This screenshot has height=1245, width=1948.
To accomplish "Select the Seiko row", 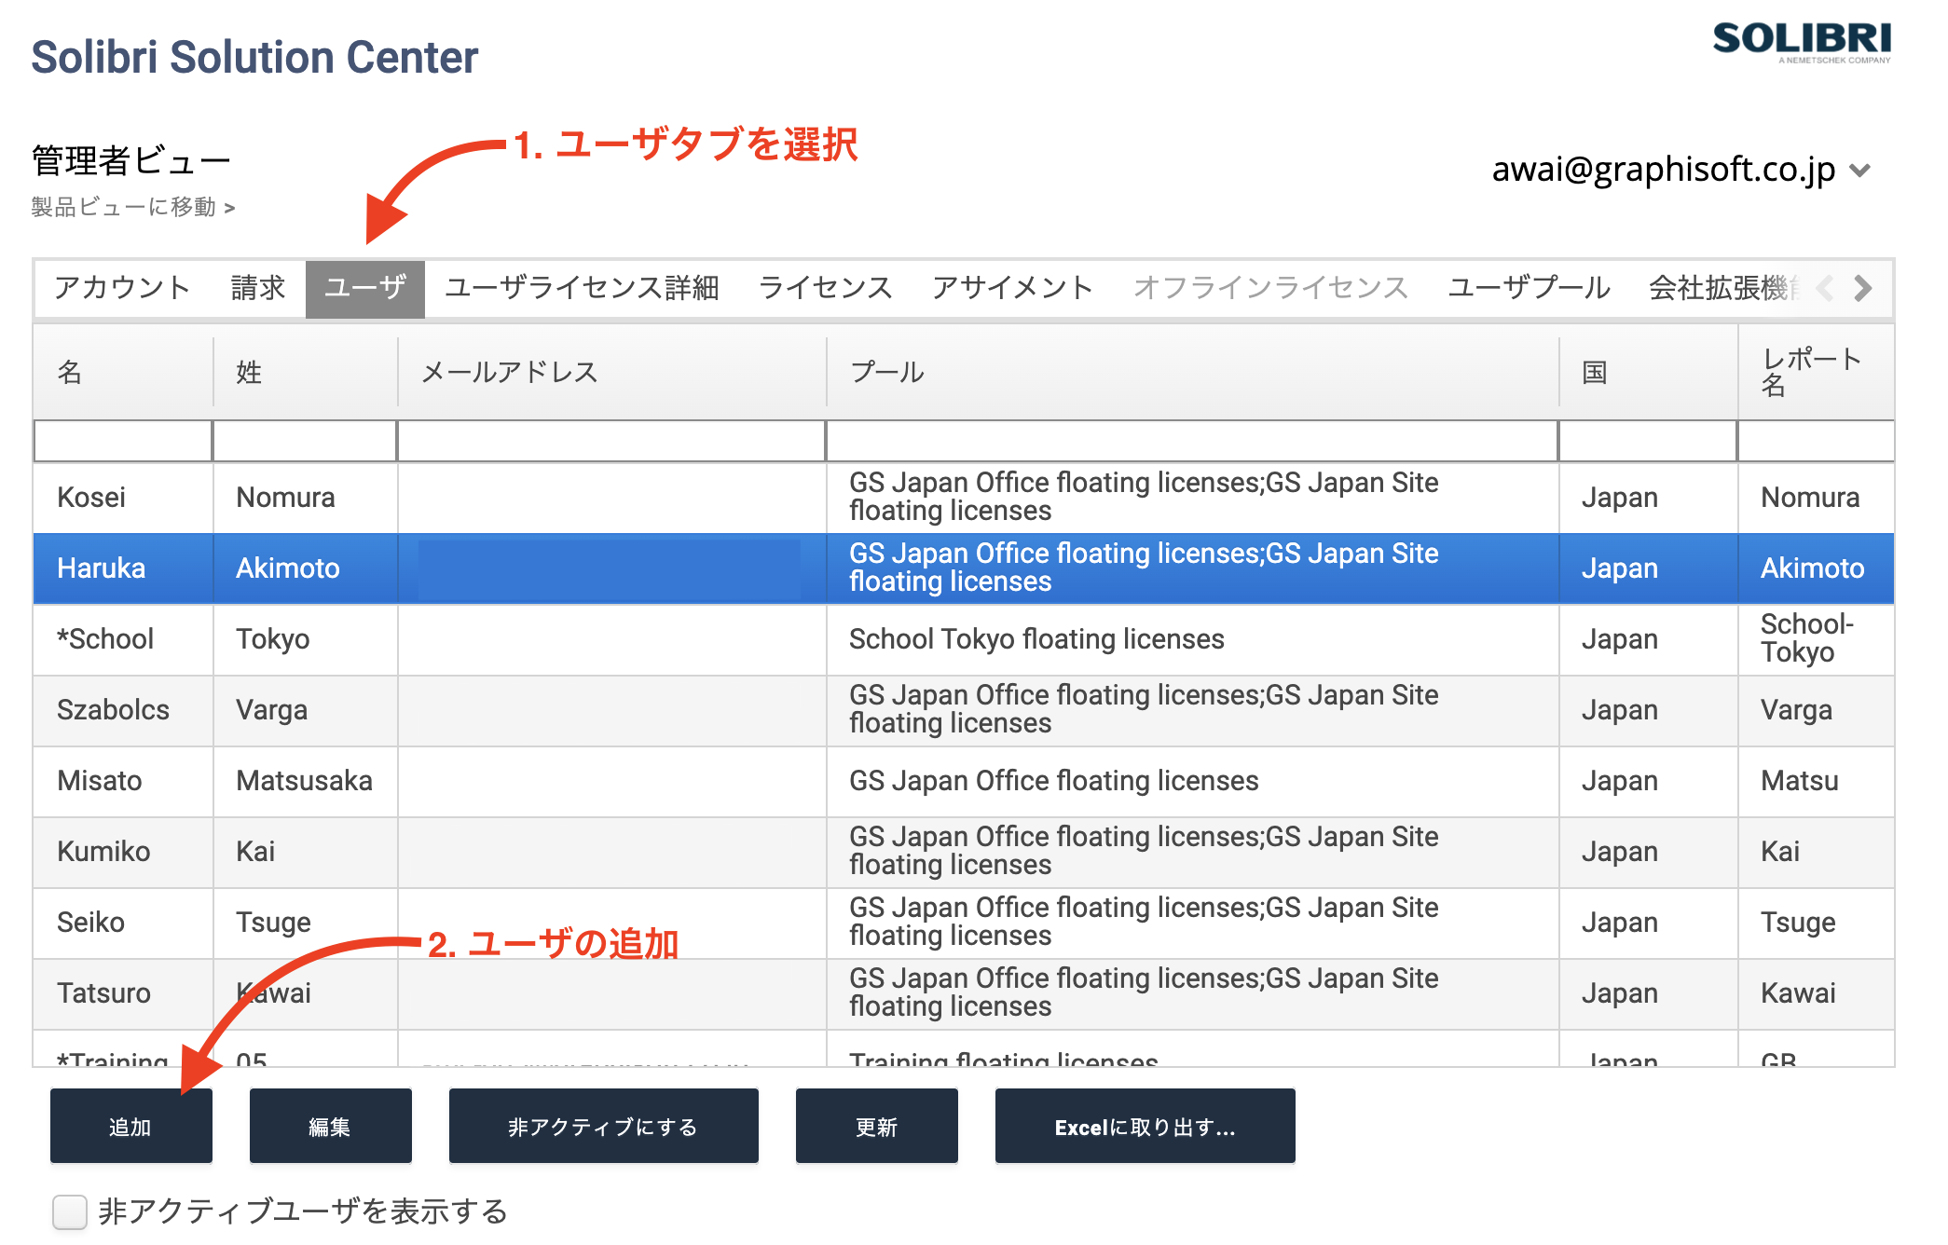I will (964, 923).
